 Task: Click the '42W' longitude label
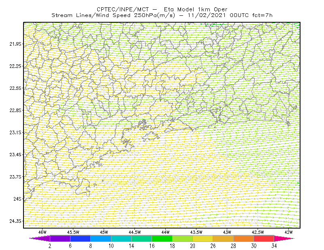289,232
